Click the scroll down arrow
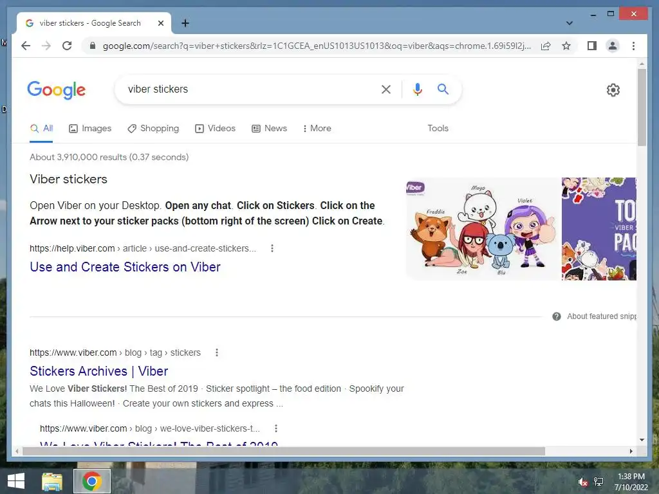The image size is (659, 494). [642, 440]
